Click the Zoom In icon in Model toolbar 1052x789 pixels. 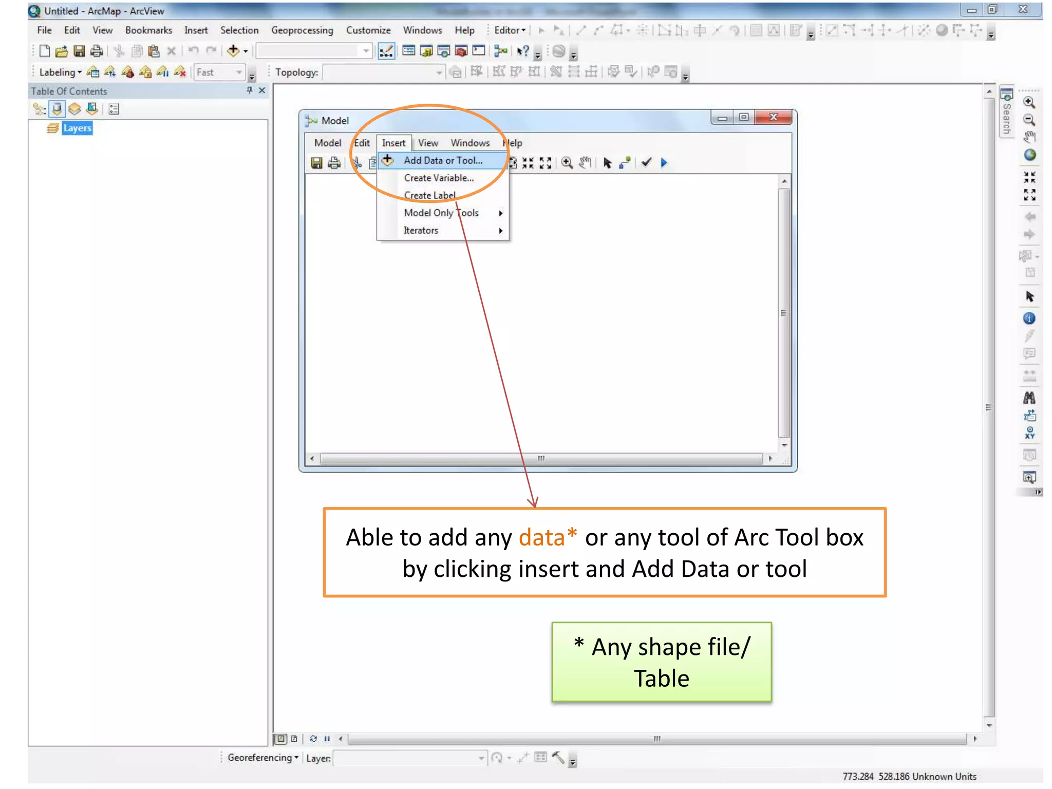pos(567,163)
